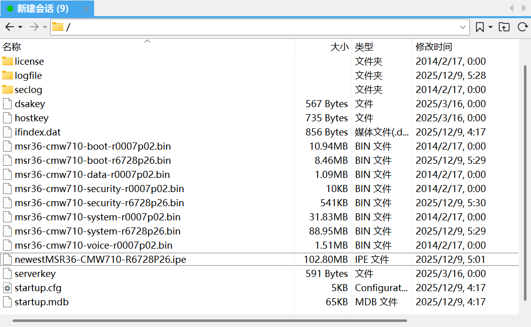
Task: Click the path input field
Action: pyautogui.click(x=253, y=27)
